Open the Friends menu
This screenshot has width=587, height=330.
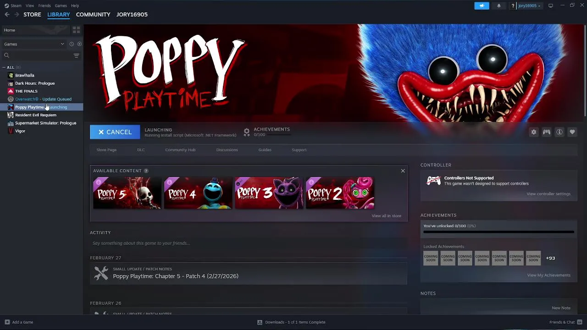pyautogui.click(x=44, y=5)
